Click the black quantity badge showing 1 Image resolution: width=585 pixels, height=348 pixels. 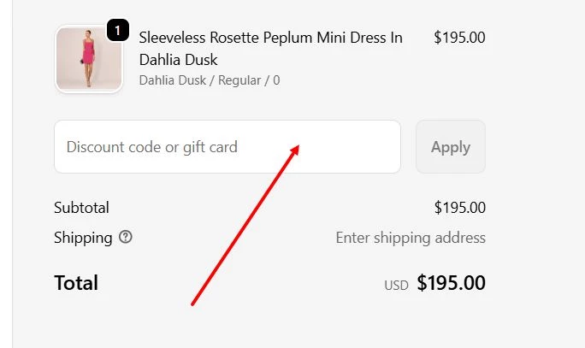(x=117, y=32)
